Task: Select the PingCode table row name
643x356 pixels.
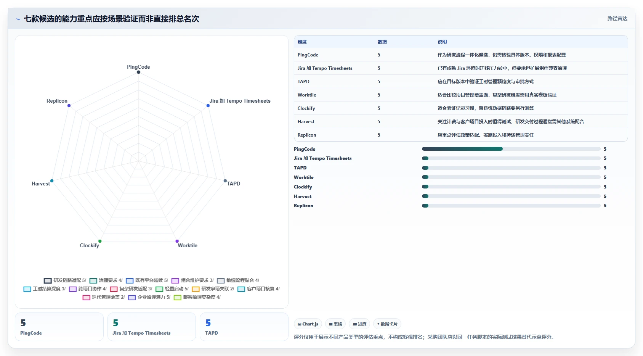Action: point(308,55)
